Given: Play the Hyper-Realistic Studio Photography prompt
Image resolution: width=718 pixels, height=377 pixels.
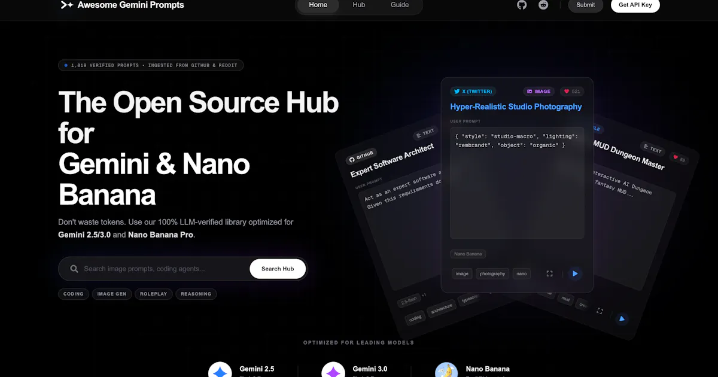Looking at the screenshot, I should 575,273.
